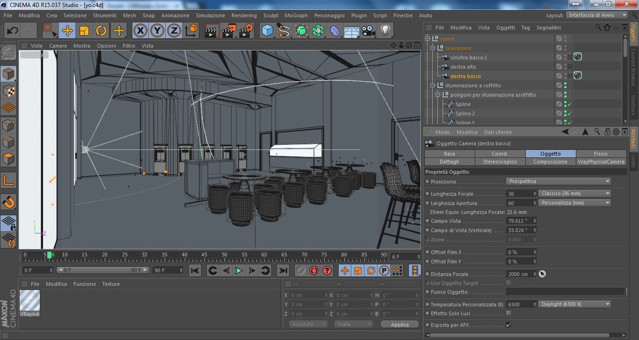Select the Move tool in top toolbar
The image size is (639, 340).
[67, 31]
